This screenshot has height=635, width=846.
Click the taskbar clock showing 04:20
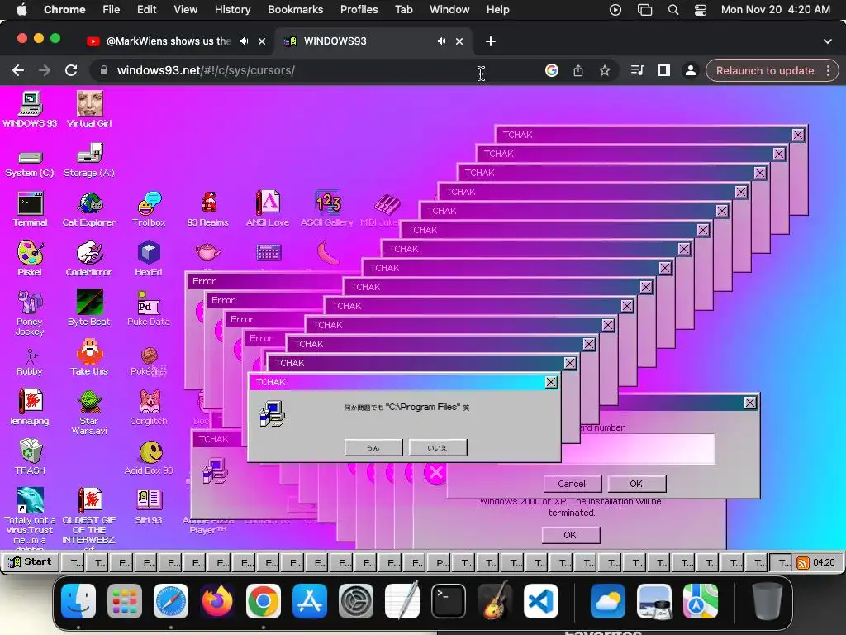(x=824, y=562)
